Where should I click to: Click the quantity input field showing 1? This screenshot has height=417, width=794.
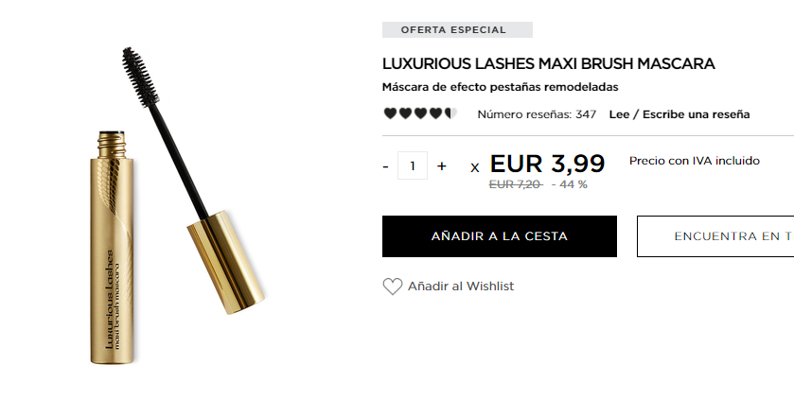coord(413,165)
